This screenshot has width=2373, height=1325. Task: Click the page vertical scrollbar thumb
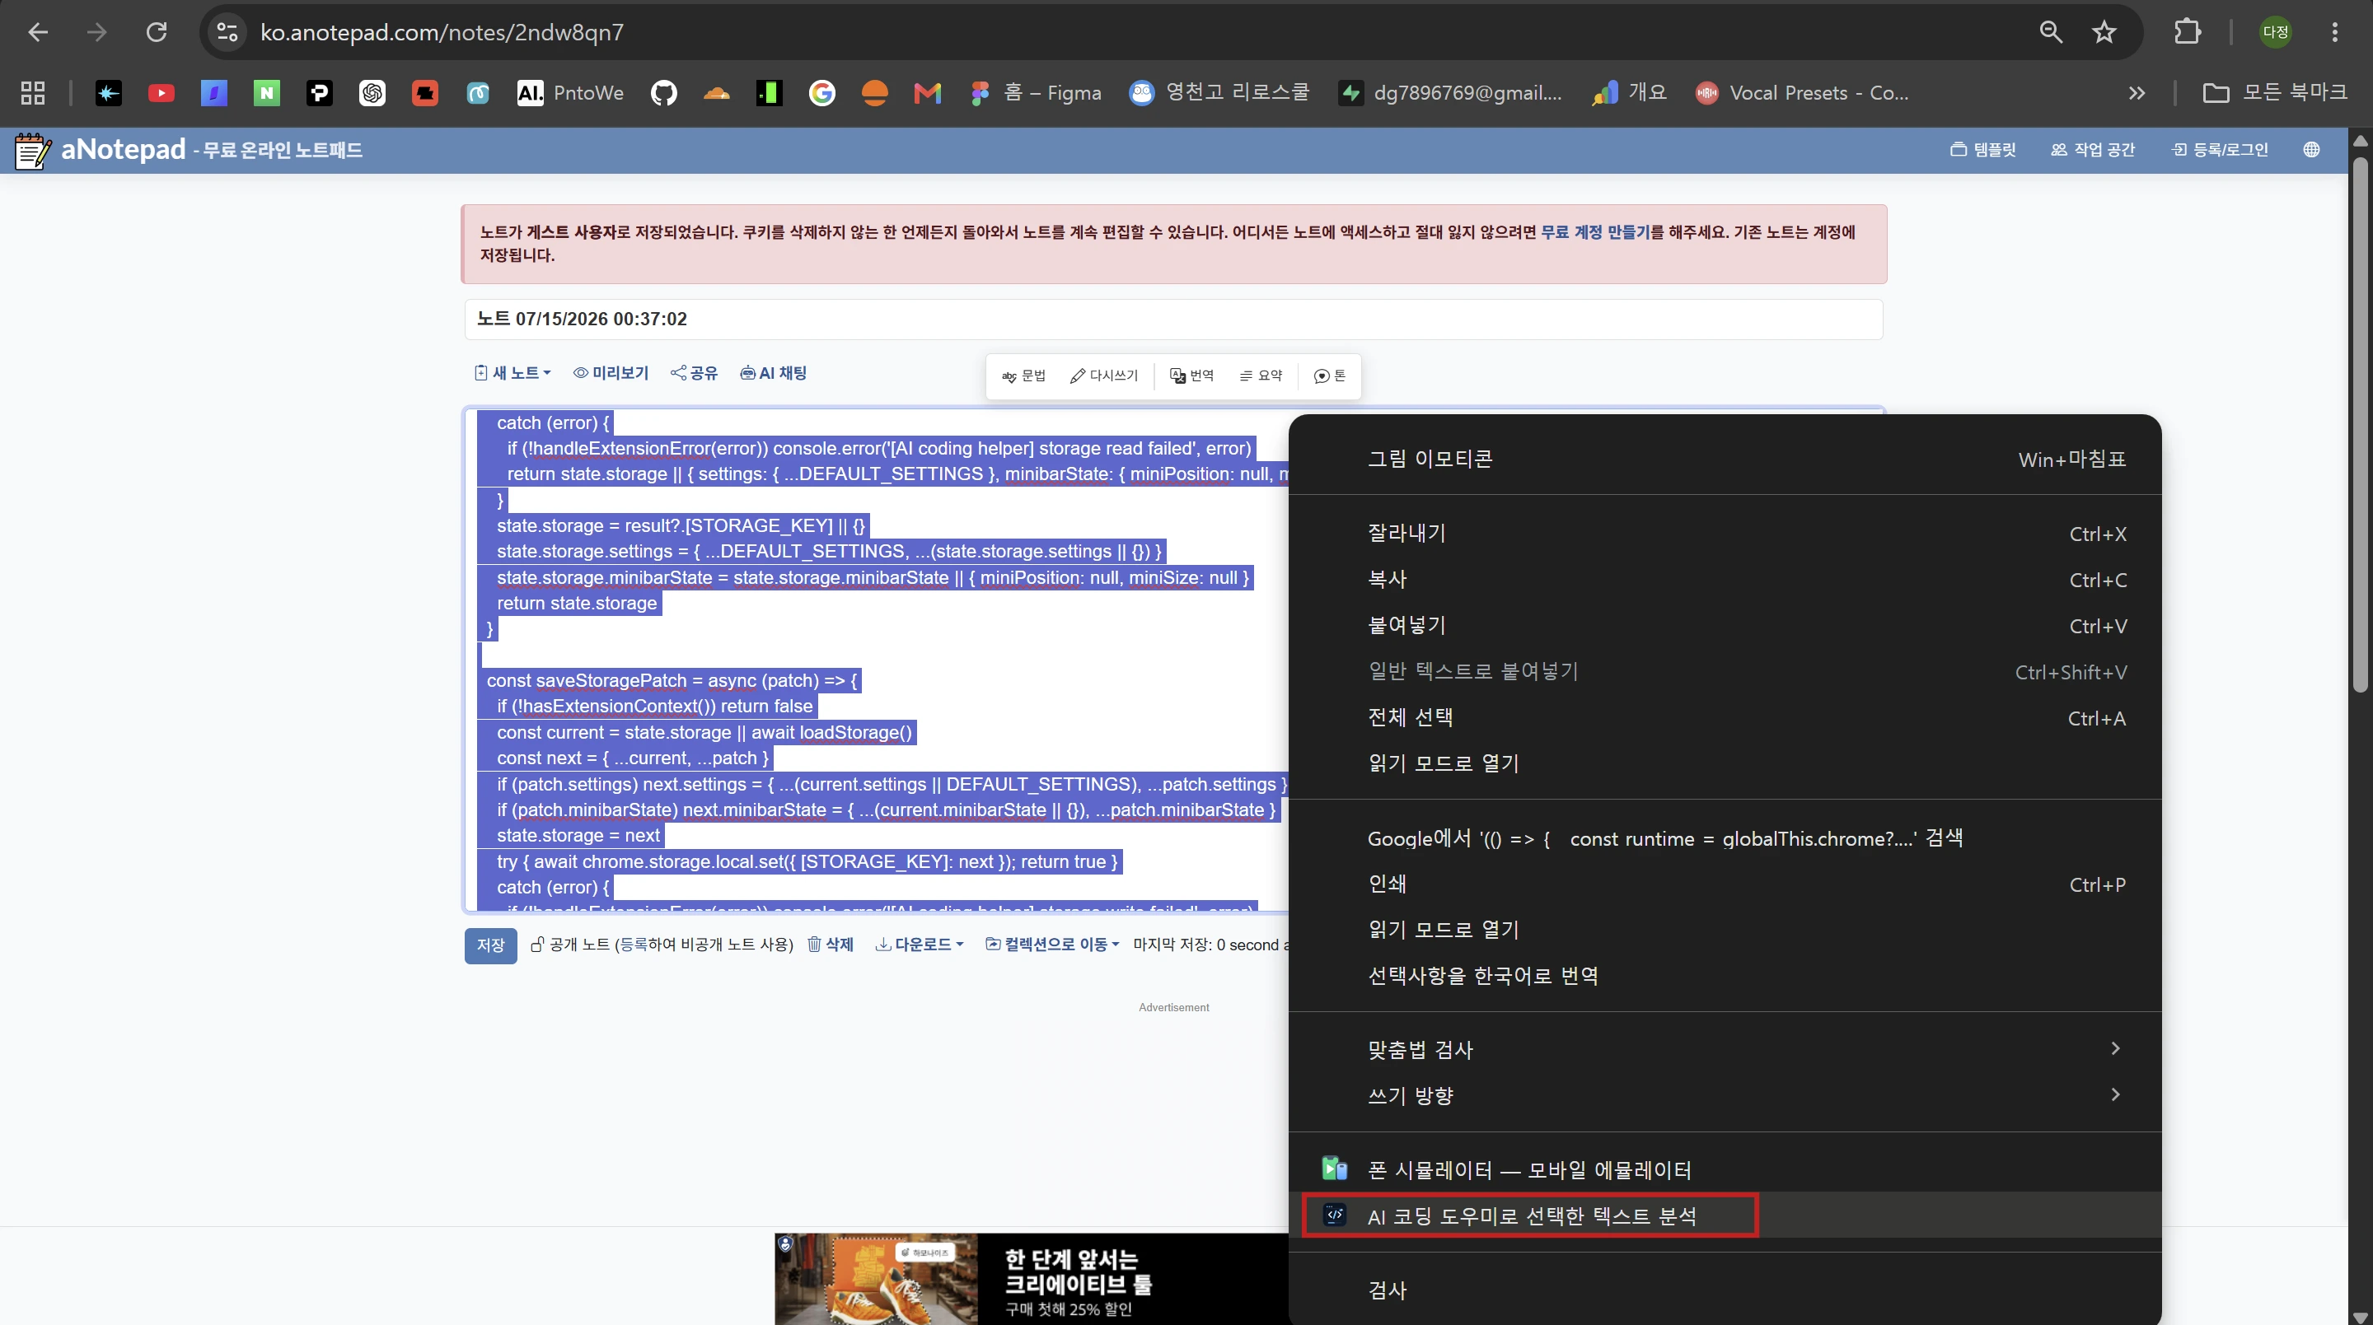coord(2359,423)
